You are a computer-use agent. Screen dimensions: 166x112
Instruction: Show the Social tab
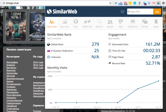tap(110, 23)
